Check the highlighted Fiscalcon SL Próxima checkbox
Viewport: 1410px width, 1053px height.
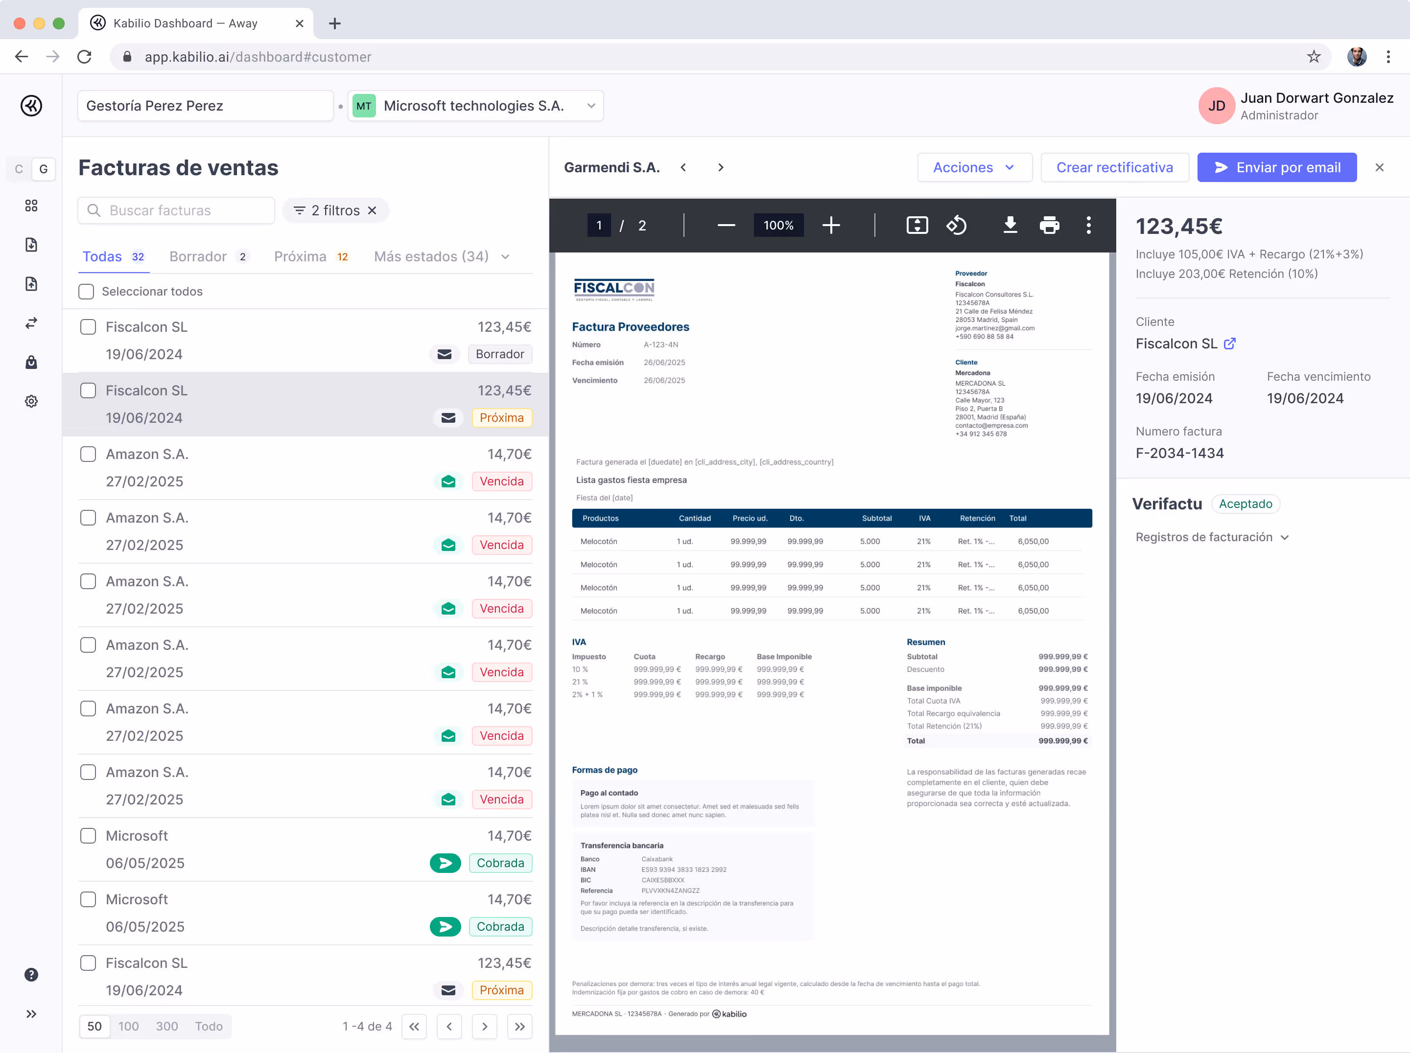click(x=88, y=390)
